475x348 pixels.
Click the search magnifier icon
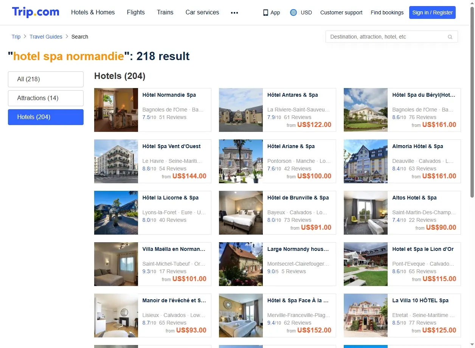pos(450,37)
